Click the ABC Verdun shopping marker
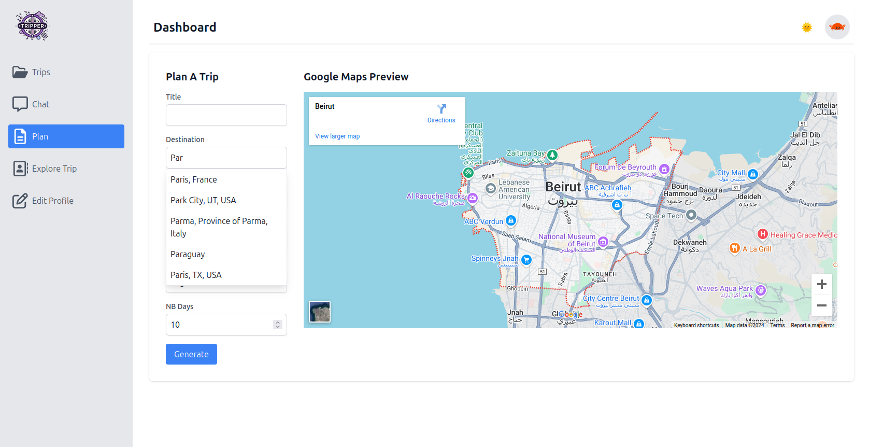 tap(511, 220)
